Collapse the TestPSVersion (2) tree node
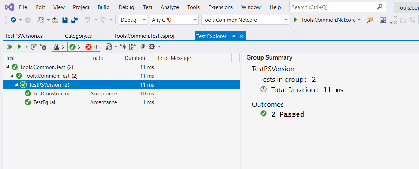419x169 pixels. click(x=17, y=85)
